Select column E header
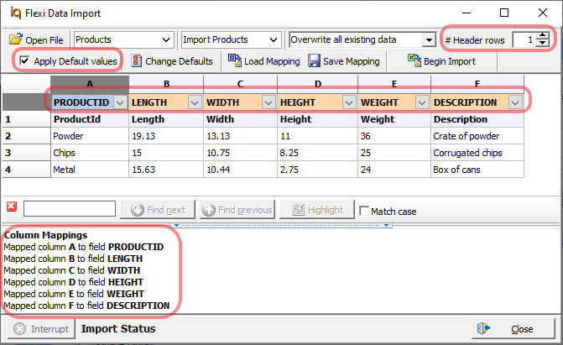This screenshot has height=345, width=563. (394, 84)
